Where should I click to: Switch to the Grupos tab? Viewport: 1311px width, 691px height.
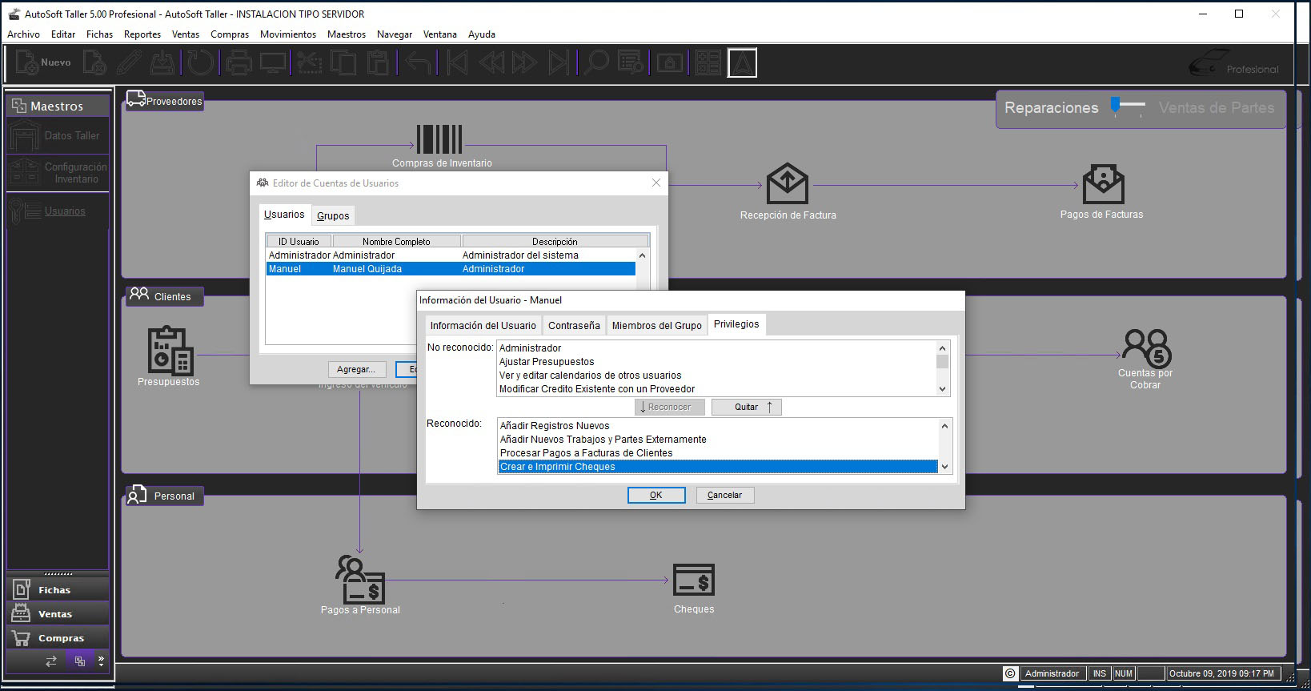point(333,215)
